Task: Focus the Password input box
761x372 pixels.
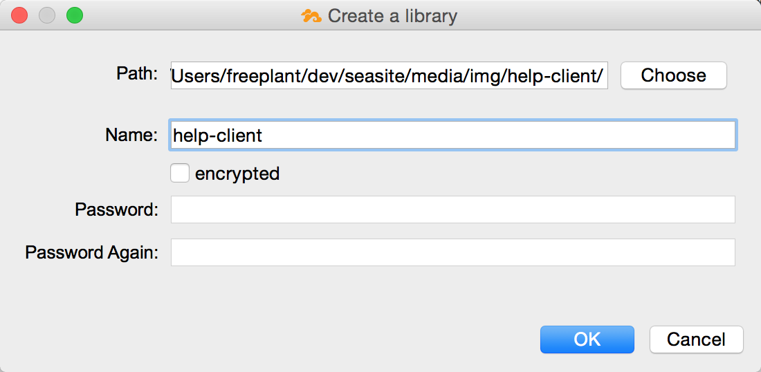Action: 453,210
